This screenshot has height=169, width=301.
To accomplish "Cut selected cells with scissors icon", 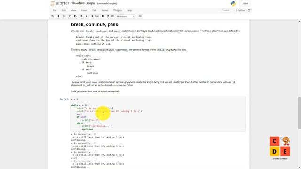I will click(64, 16).
